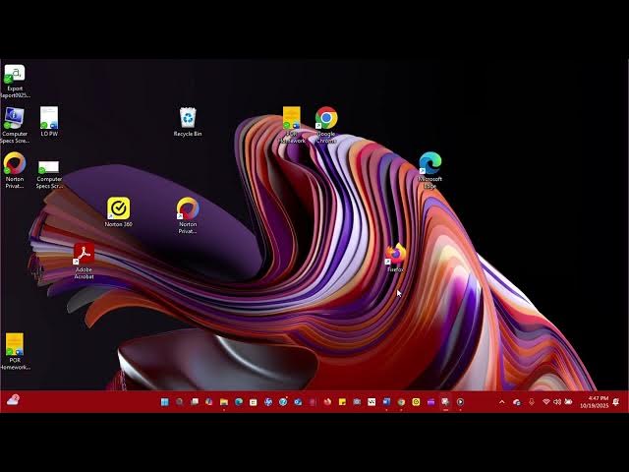The image size is (629, 472).
Task: Select the Adobe Acrobat desktop shortcut
Action: click(x=84, y=255)
